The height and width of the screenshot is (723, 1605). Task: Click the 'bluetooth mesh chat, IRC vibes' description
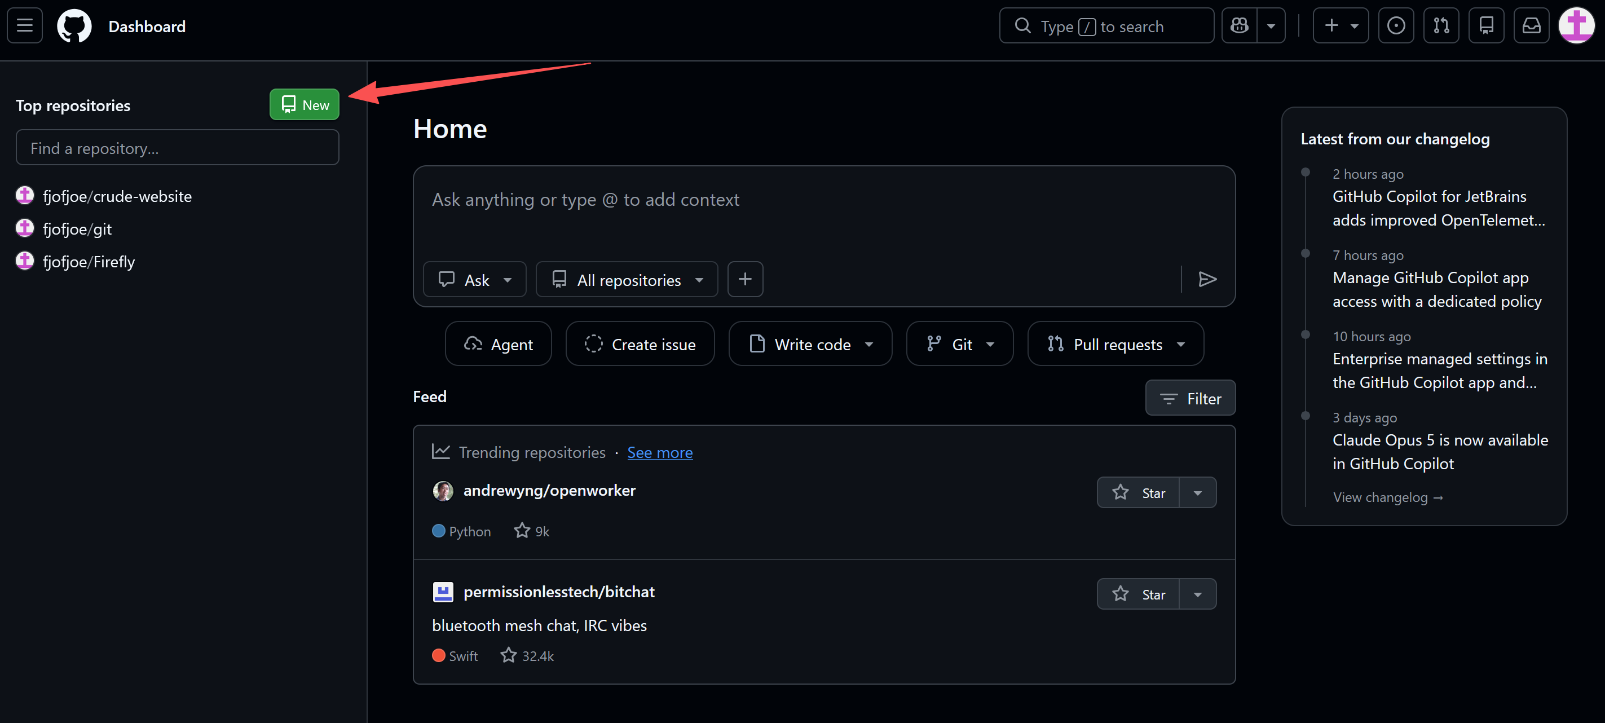tap(539, 625)
